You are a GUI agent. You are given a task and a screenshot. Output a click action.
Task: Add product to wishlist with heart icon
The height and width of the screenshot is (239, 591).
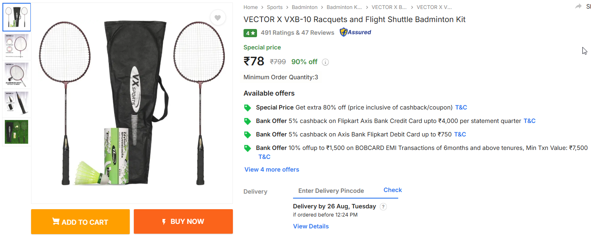pos(218,18)
